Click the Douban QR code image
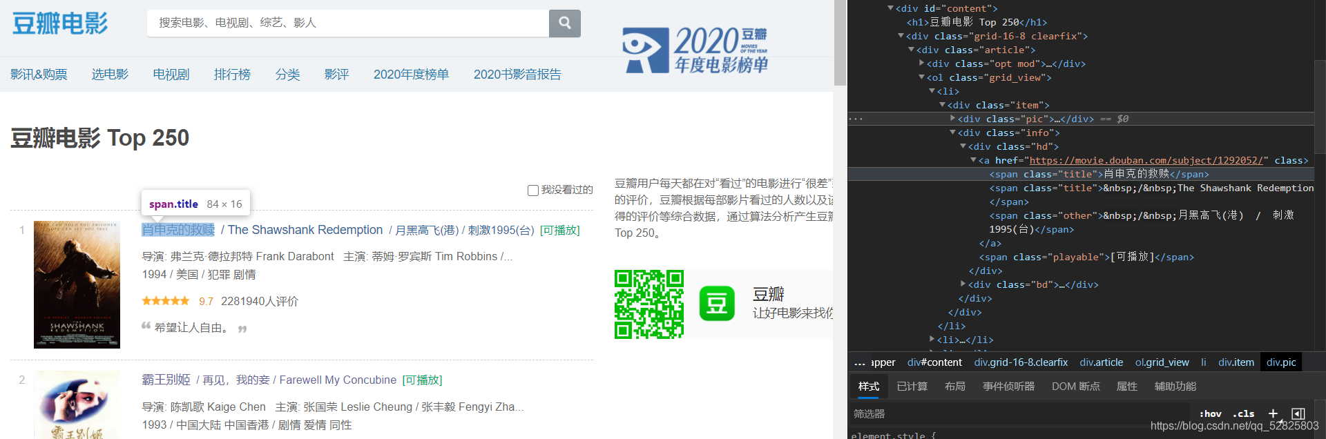 pos(649,304)
